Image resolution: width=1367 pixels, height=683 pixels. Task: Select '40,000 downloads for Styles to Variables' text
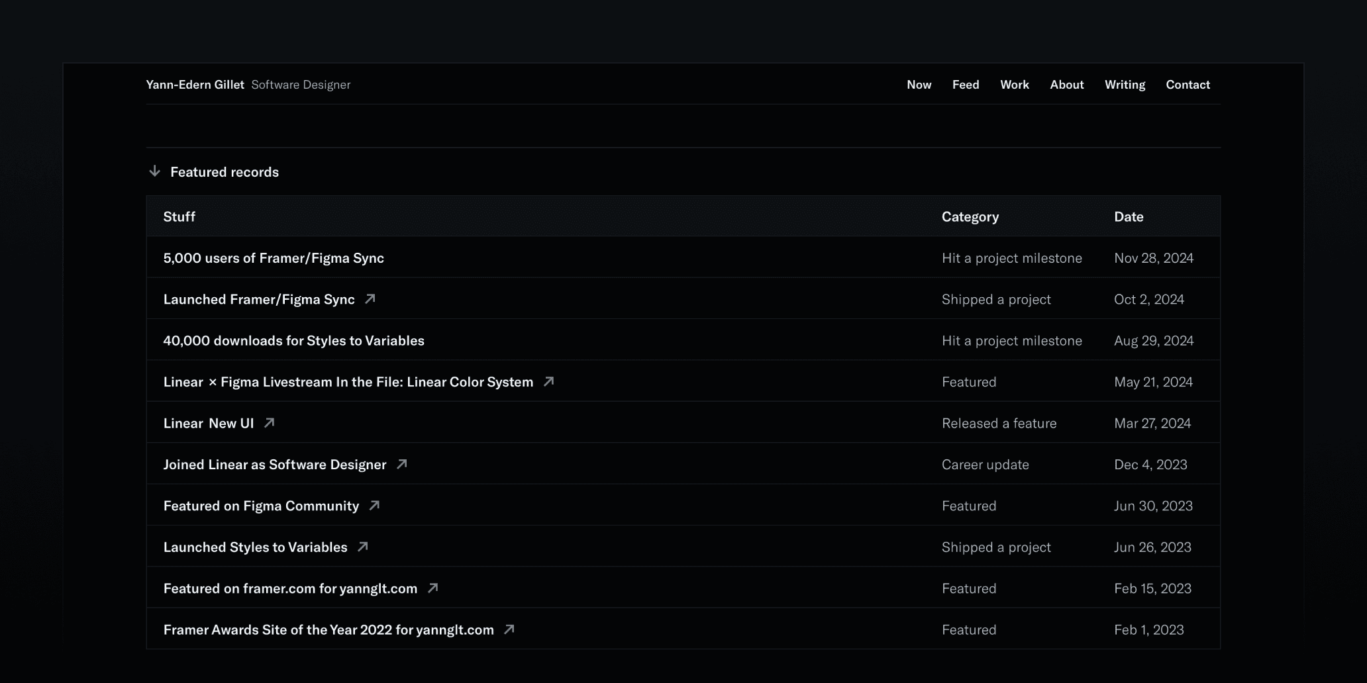[x=294, y=340]
